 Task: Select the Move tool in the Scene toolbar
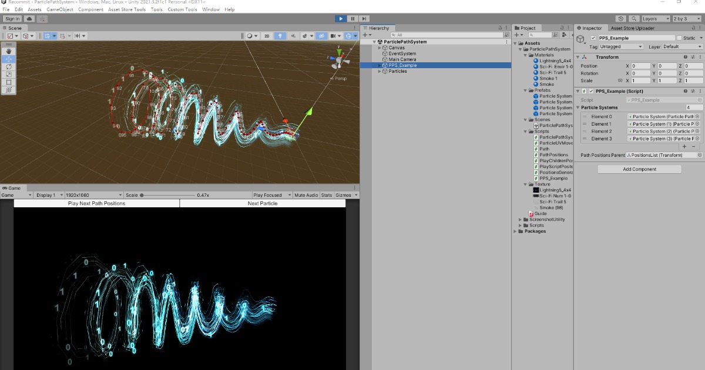coord(10,59)
